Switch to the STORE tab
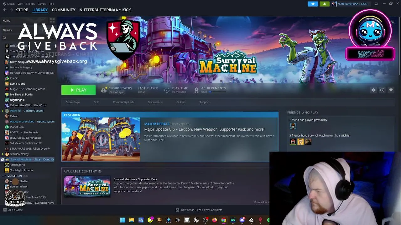 click(22, 10)
